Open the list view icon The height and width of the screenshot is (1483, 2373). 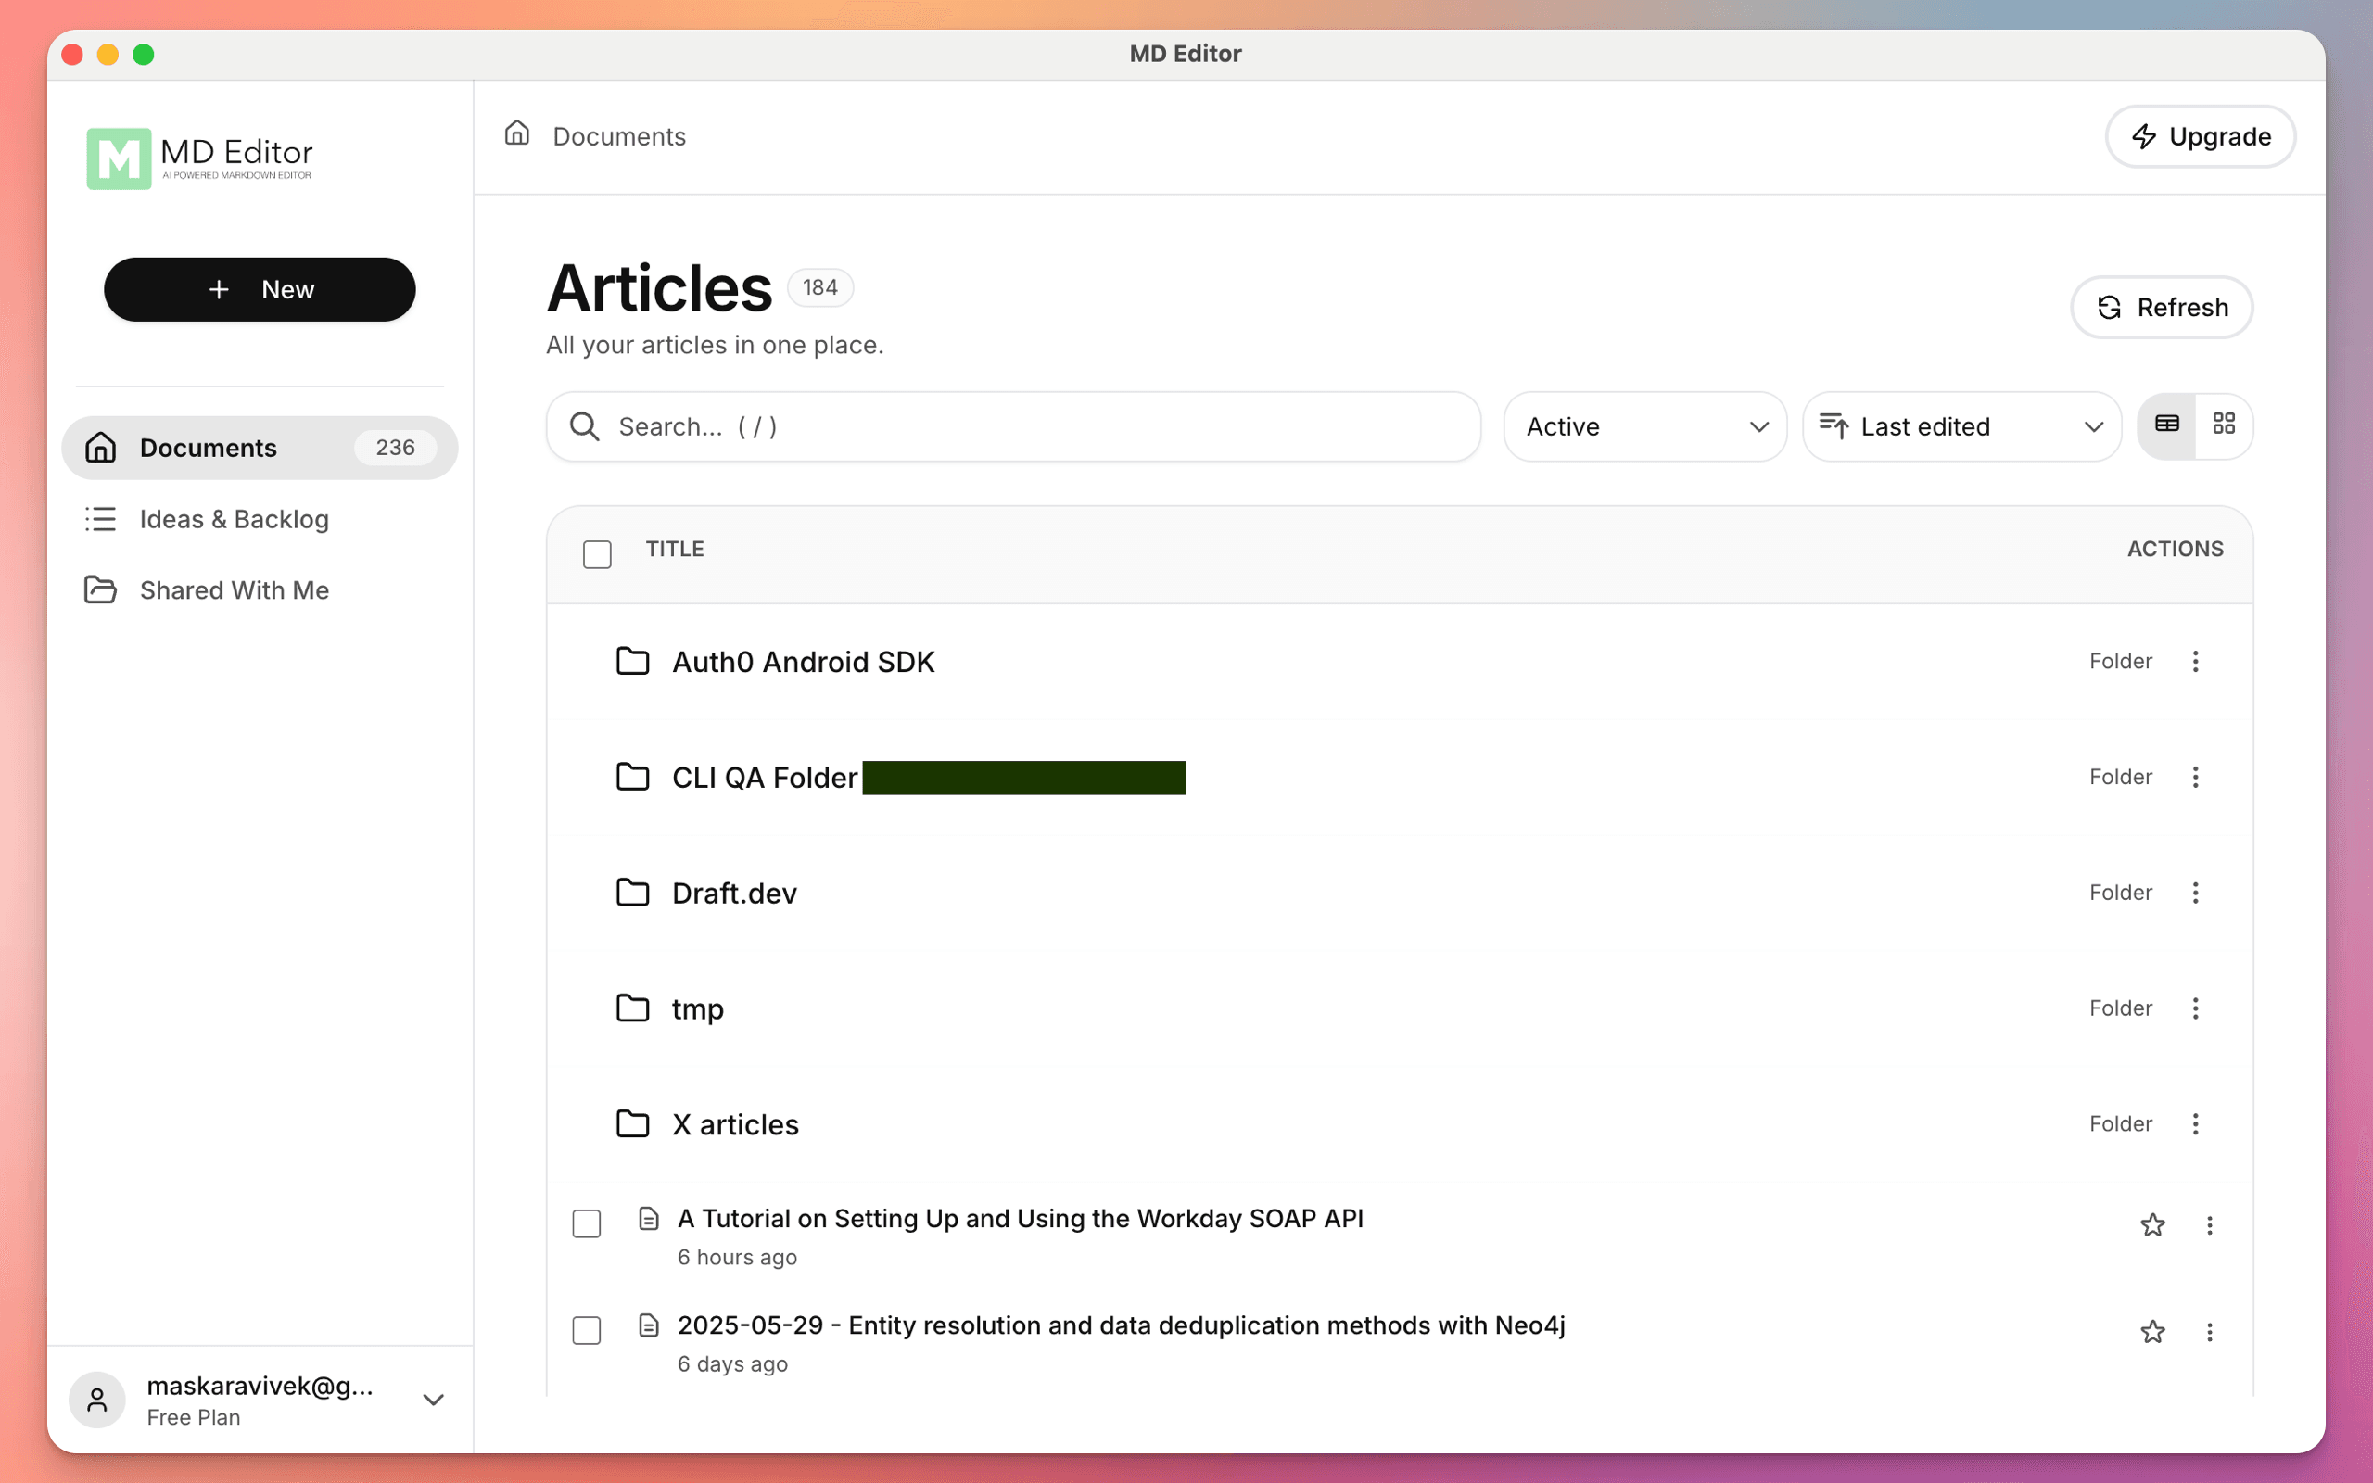click(2166, 425)
